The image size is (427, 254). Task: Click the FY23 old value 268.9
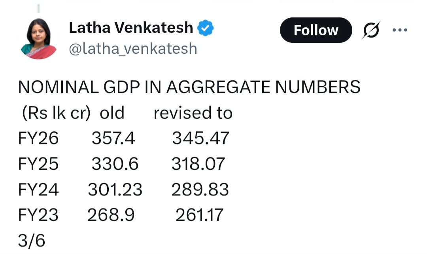point(111,215)
